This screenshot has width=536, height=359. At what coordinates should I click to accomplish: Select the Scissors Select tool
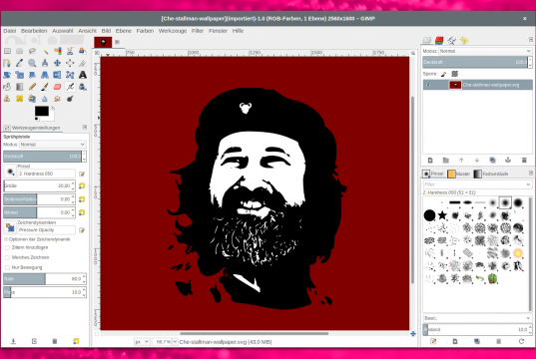click(x=70, y=51)
